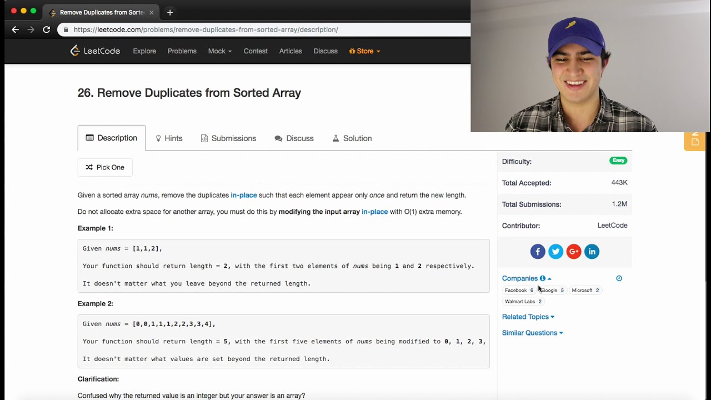Follow the first in-place link
This screenshot has height=400, width=711.
tap(244, 195)
